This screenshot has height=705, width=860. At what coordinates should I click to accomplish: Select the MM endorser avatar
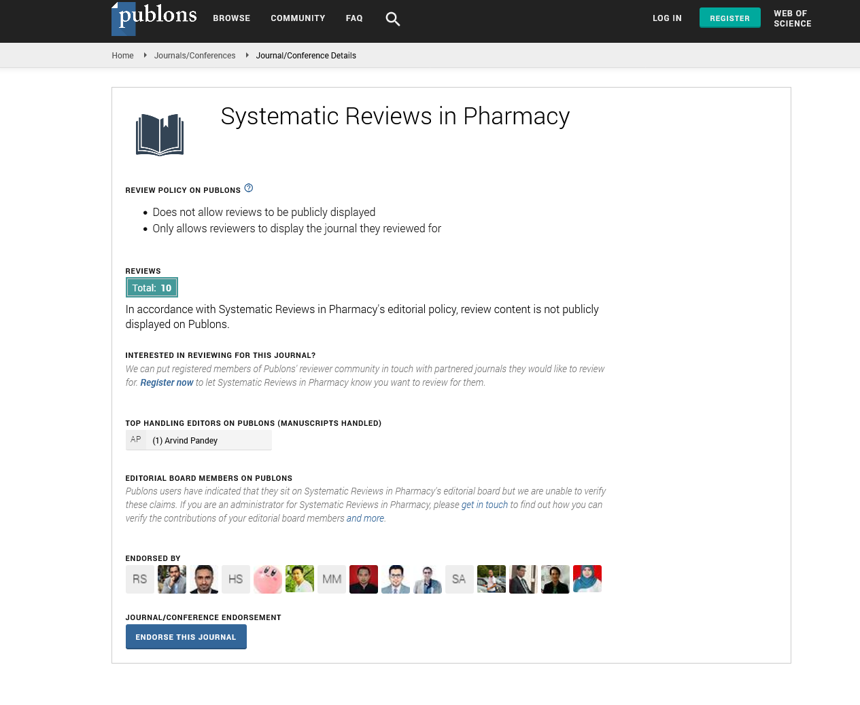click(332, 579)
